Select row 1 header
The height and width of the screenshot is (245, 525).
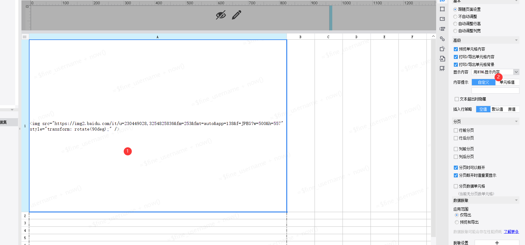[25, 126]
